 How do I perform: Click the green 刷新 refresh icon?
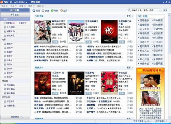click(52, 11)
